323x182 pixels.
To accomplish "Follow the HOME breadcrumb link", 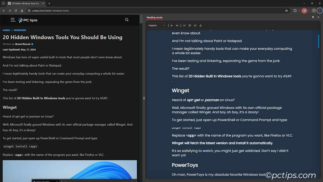I will pos(6,30).
